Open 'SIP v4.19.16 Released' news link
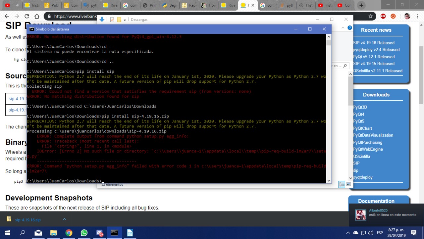This screenshot has width=424, height=239. [x=374, y=43]
